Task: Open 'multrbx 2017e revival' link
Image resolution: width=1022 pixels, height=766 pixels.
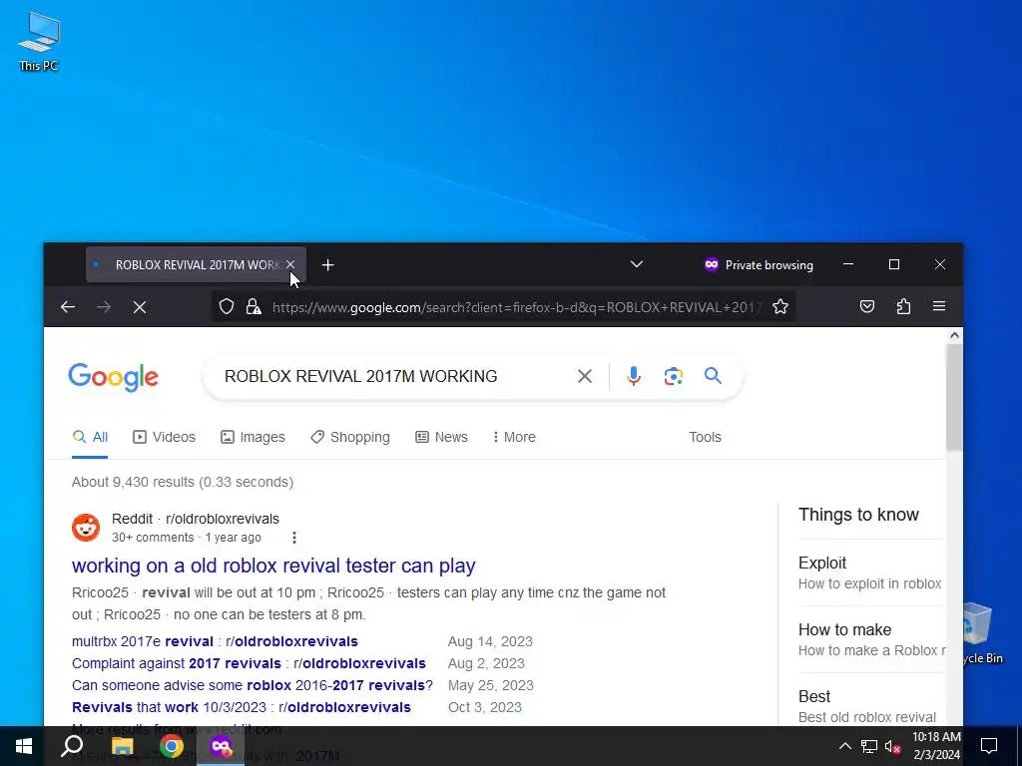Action: point(216,641)
